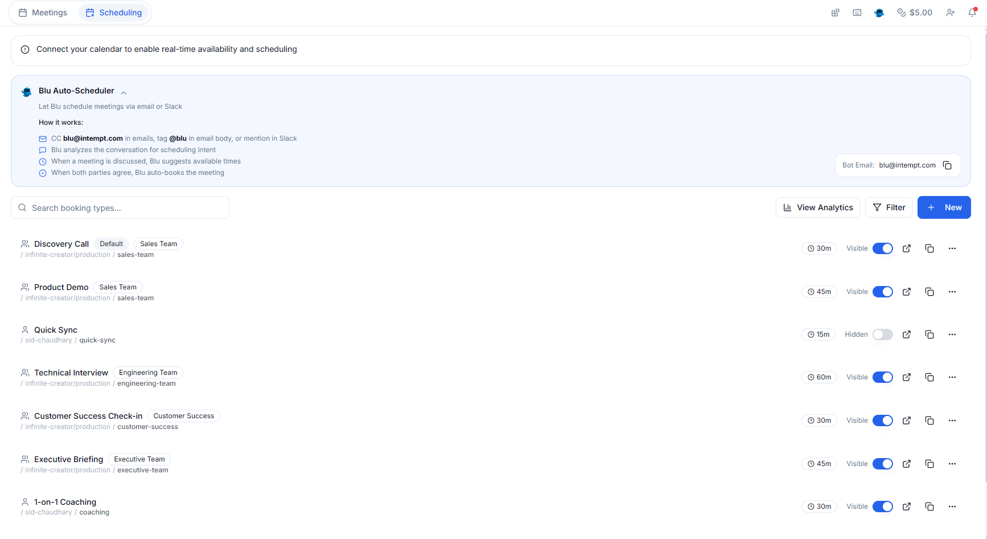Open the notifications bell

point(972,12)
